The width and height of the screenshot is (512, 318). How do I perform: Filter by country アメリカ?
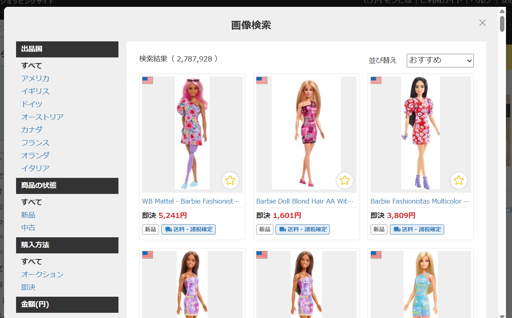(35, 78)
